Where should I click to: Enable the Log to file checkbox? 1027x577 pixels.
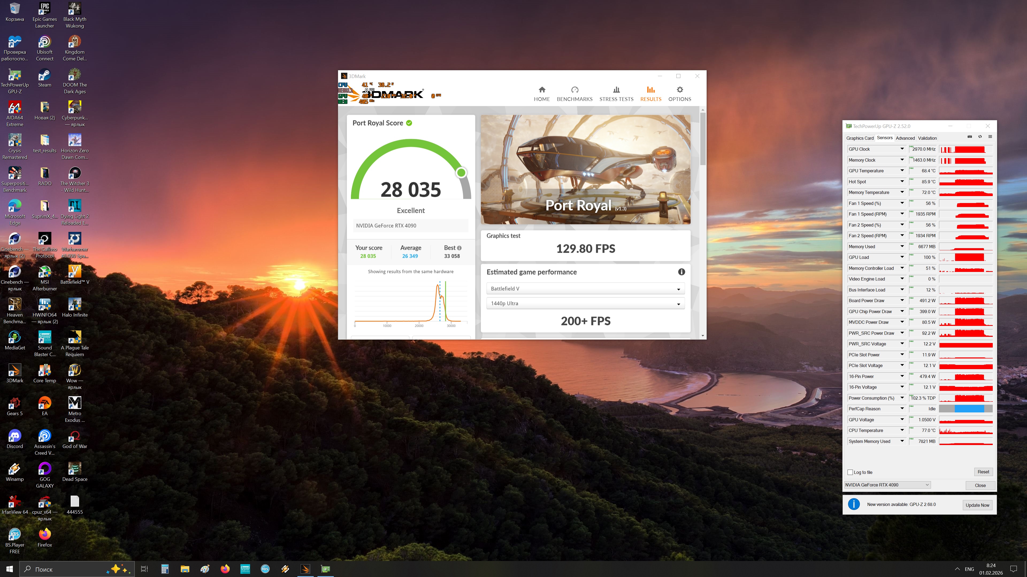pyautogui.click(x=850, y=472)
